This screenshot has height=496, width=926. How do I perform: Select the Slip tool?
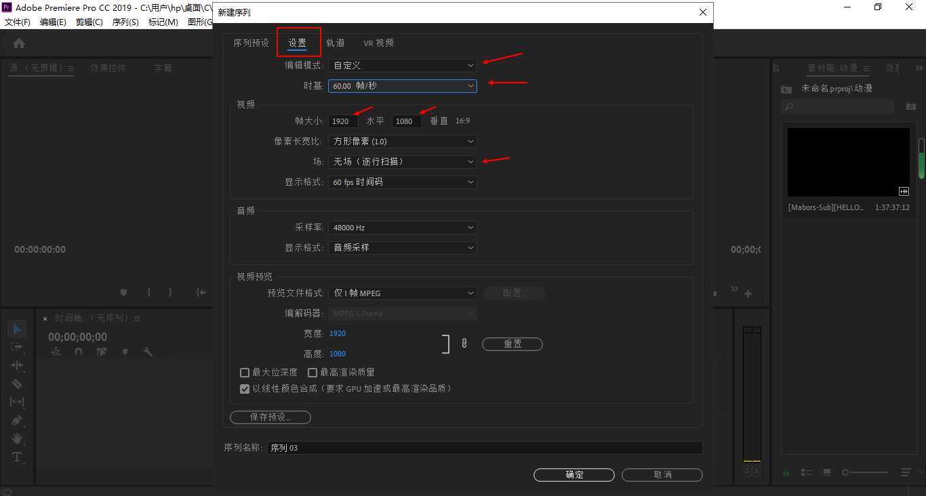click(x=17, y=402)
